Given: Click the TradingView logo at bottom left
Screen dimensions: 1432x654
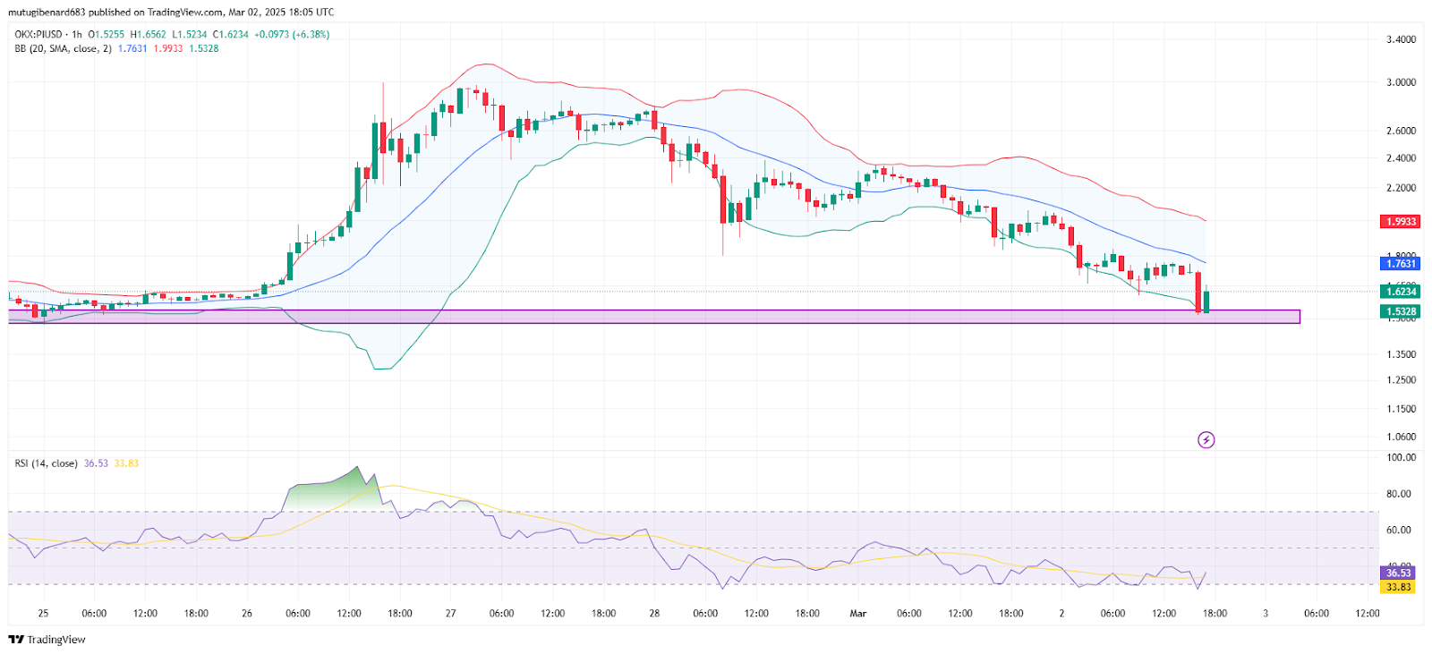Looking at the screenshot, I should click(x=47, y=640).
